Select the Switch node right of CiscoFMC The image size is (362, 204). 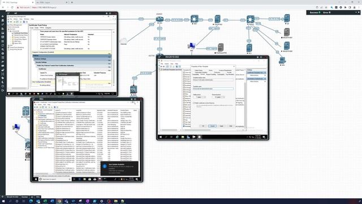[251, 19]
